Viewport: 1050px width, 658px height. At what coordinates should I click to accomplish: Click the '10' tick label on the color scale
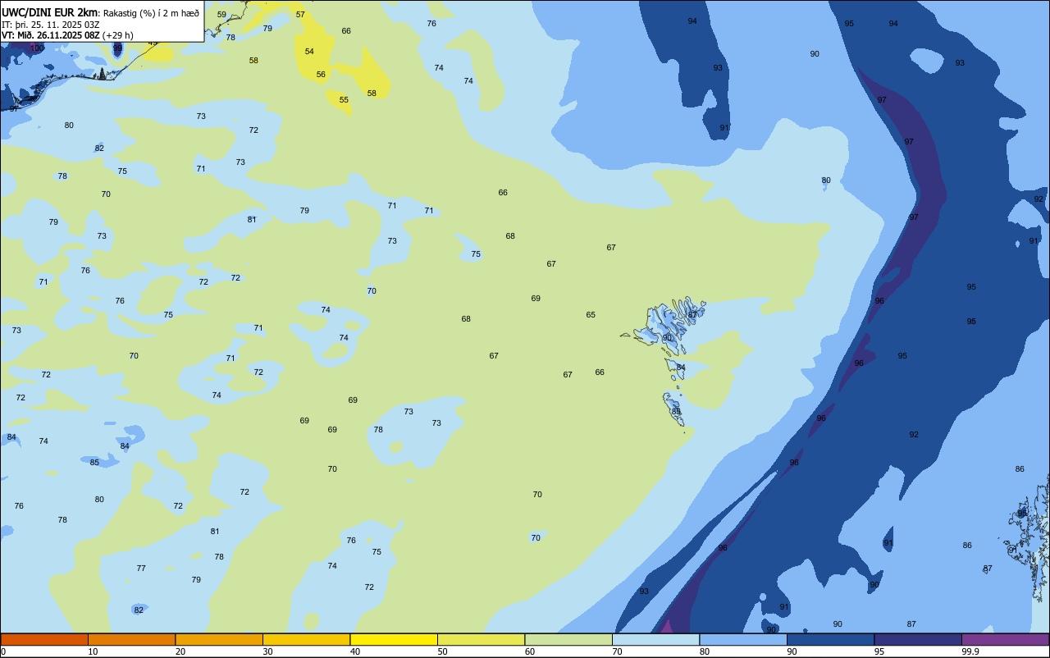(x=93, y=651)
